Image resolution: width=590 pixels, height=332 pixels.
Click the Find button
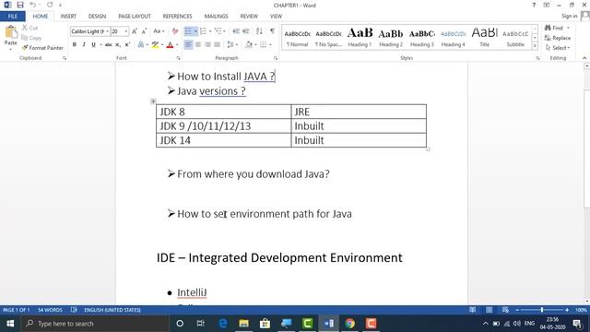click(x=555, y=28)
